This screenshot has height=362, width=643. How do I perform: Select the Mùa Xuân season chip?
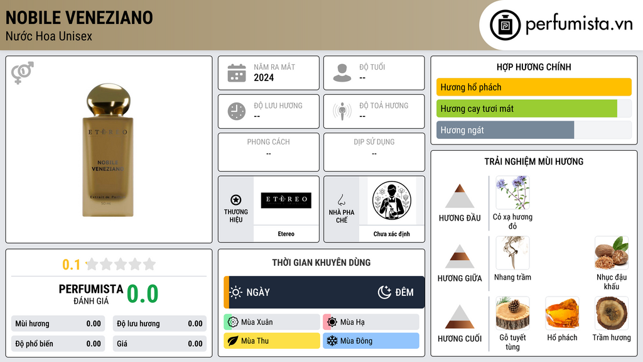coord(272,322)
